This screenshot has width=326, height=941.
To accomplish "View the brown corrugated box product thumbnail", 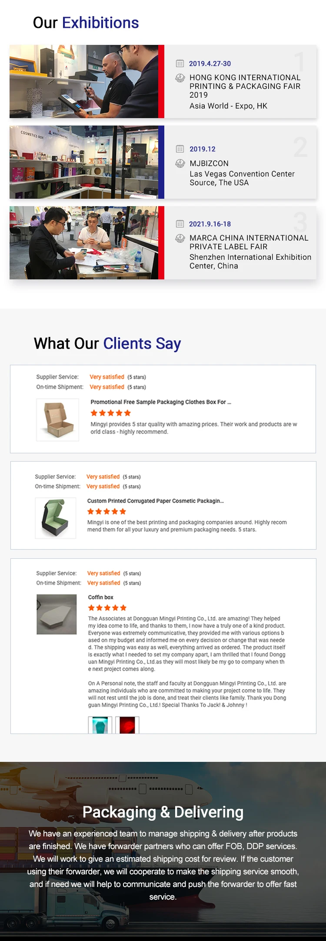I will [58, 420].
